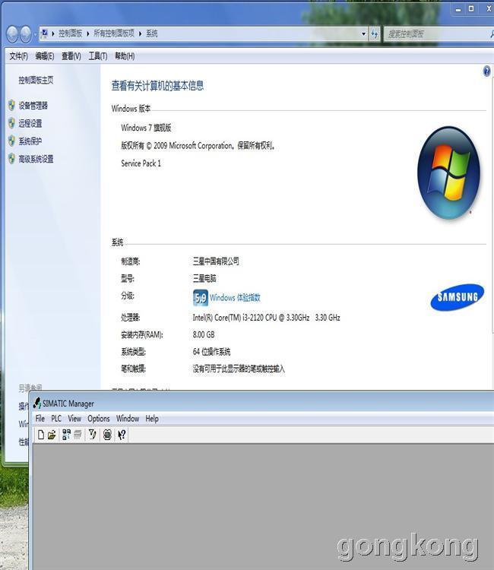Click the filter funnel icon in SIMATIC toolbar
494x570 pixels.
pos(92,435)
